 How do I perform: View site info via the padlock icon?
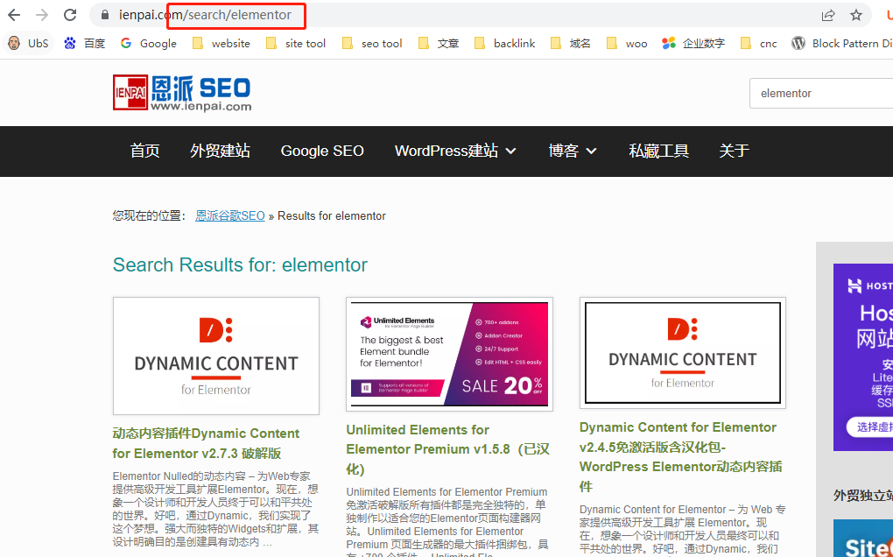coord(104,16)
